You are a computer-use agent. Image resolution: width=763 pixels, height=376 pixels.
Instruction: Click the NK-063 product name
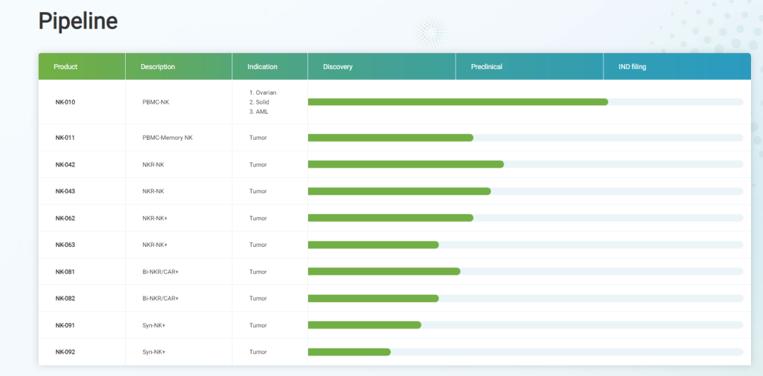point(65,245)
